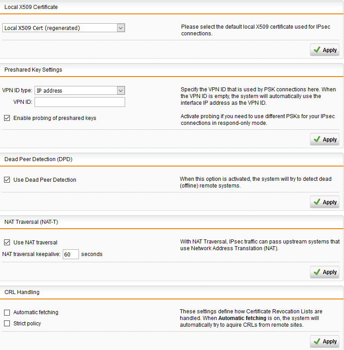Click the arrow of the X509 certificate combo box
344x350 pixels.
point(121,28)
